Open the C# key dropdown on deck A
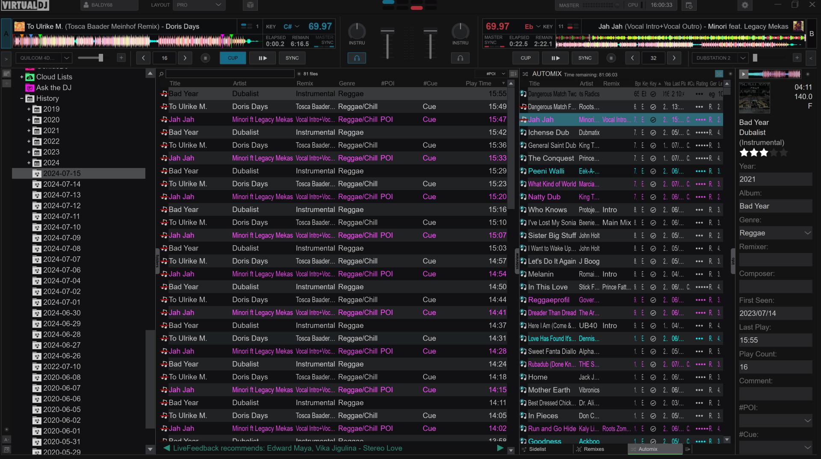The height and width of the screenshot is (459, 821). coord(291,26)
